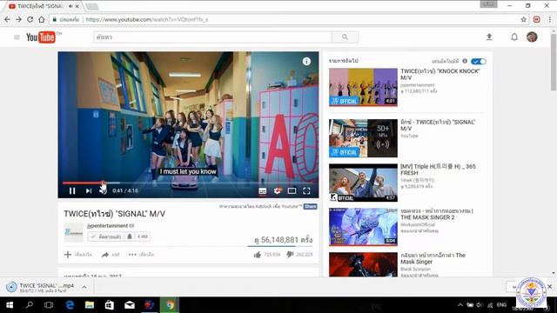557x313 pixels.
Task: Click the video info card icon
Action: [x=306, y=62]
